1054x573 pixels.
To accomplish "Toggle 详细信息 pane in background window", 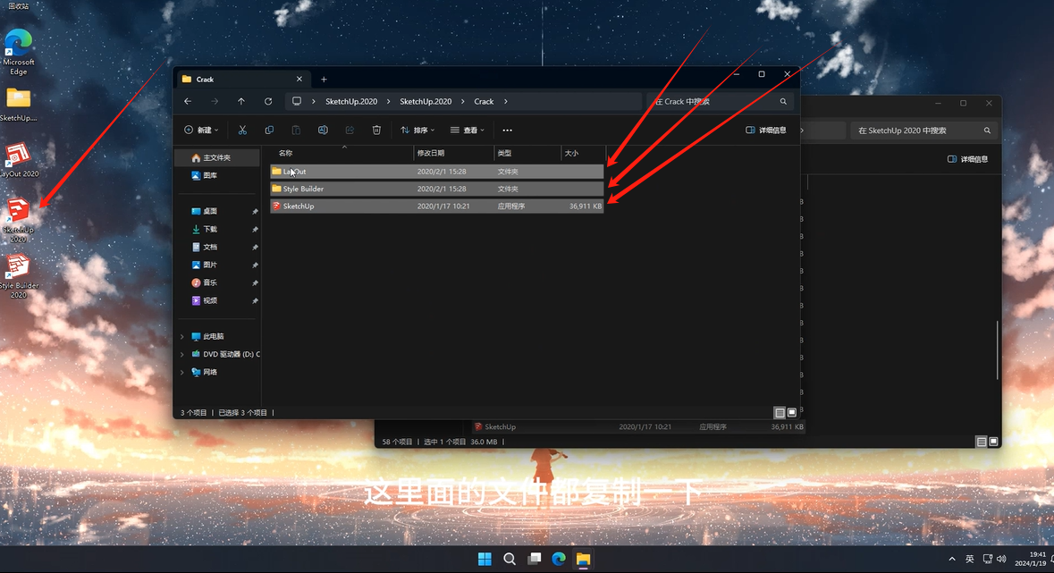I will 967,159.
